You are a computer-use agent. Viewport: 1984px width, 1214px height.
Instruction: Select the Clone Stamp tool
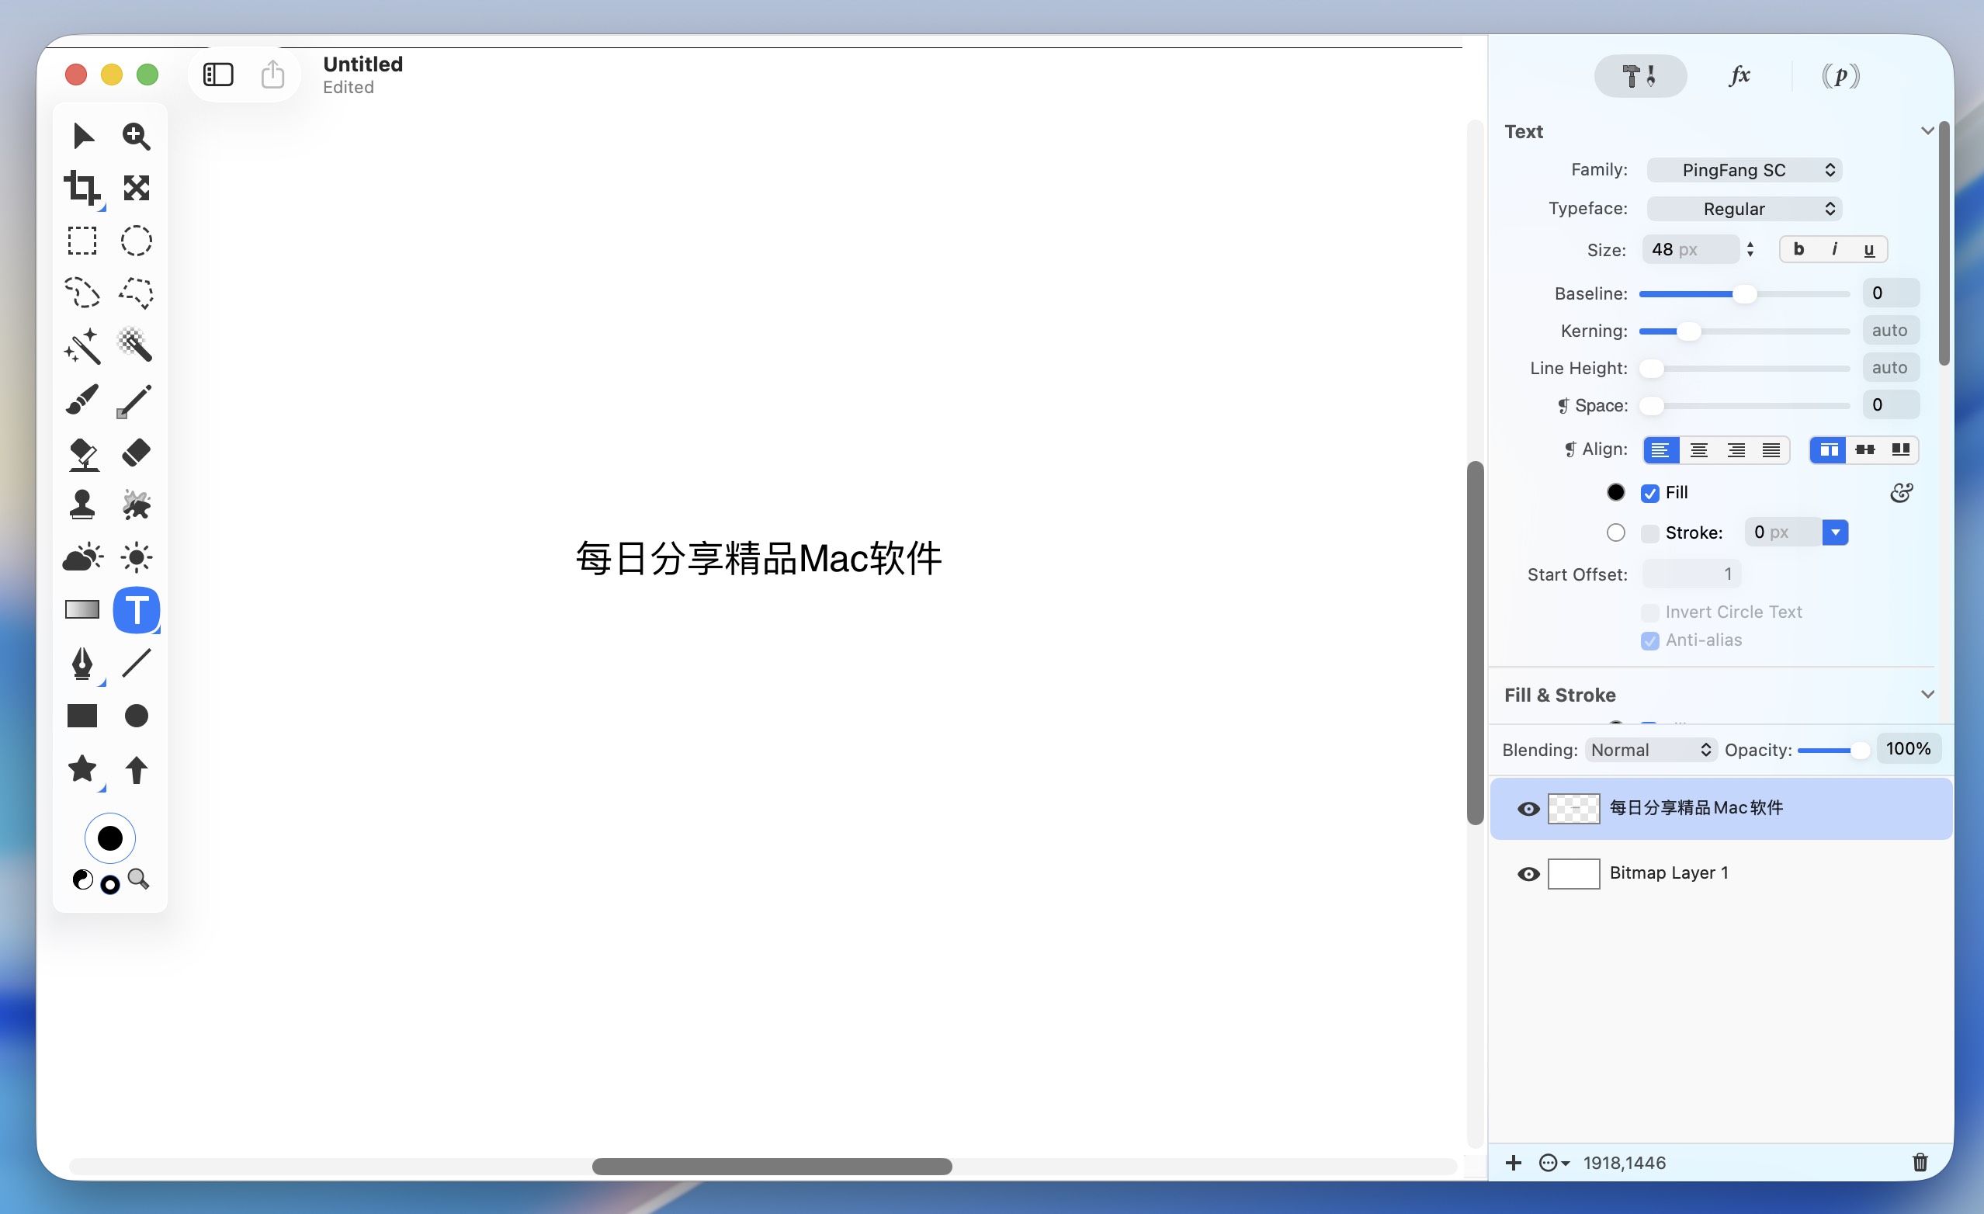coord(82,505)
